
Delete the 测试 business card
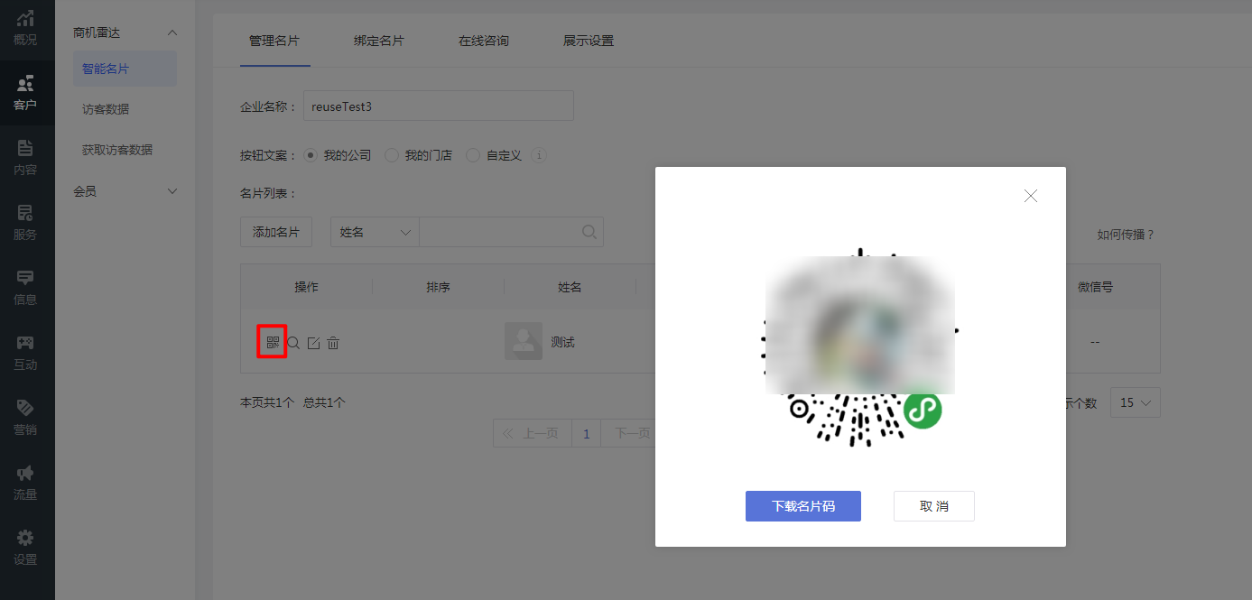tap(333, 343)
